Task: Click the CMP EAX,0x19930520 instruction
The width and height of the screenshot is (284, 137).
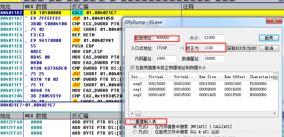Action: tap(97, 96)
